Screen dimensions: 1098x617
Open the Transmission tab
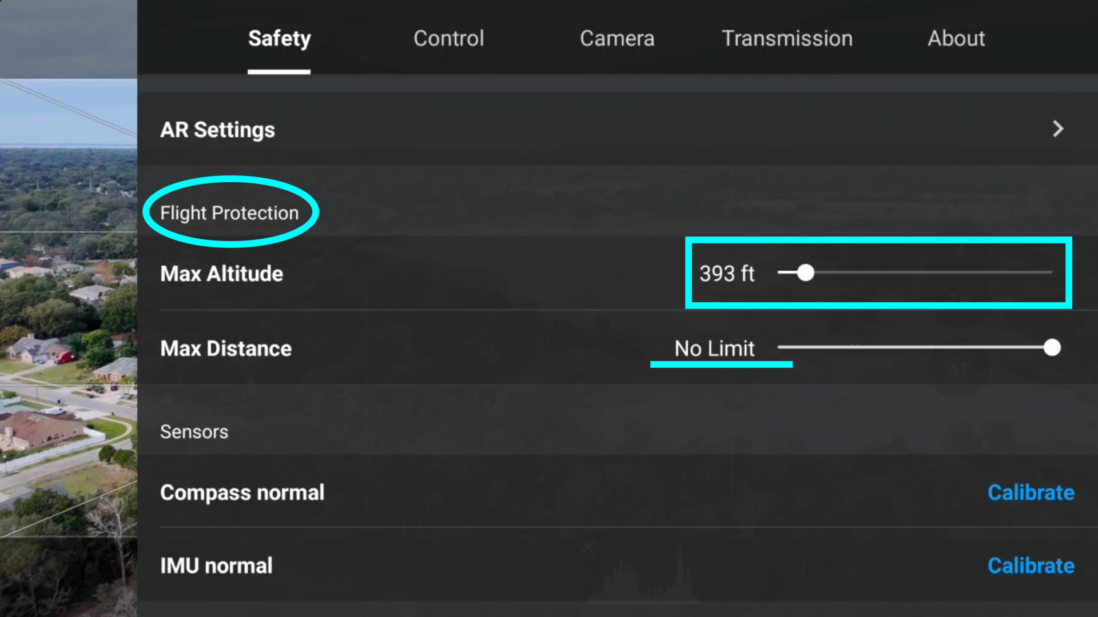[787, 38]
